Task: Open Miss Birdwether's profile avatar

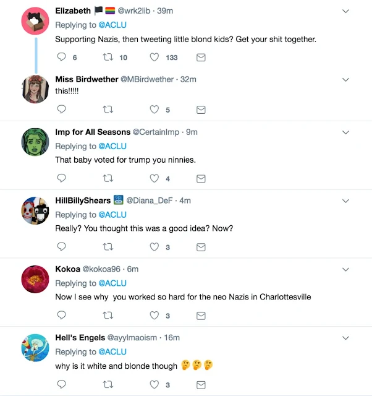Action: click(x=35, y=89)
